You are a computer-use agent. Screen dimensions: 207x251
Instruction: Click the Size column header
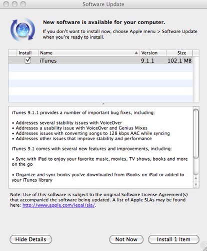(179, 53)
